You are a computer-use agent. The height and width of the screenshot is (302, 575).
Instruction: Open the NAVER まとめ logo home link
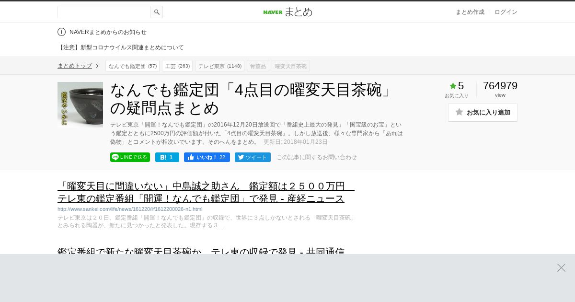tap(287, 12)
